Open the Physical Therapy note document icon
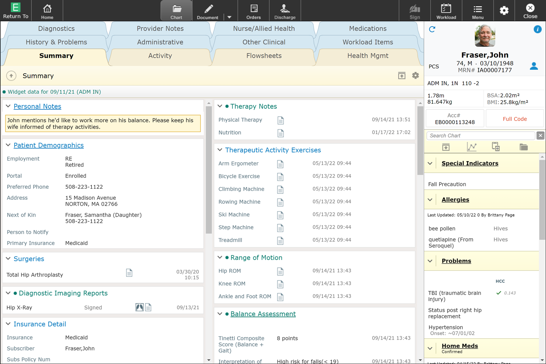The width and height of the screenshot is (546, 364). point(280,120)
